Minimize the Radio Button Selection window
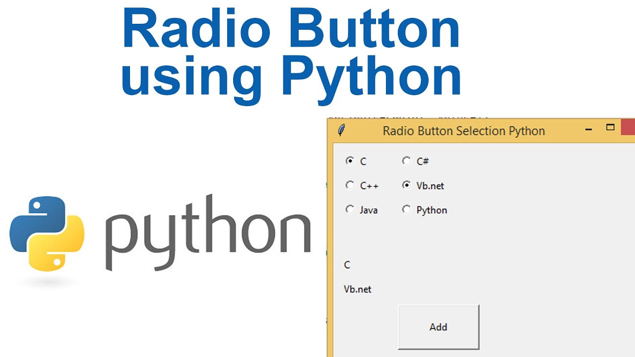The height and width of the screenshot is (357, 635). (x=589, y=130)
